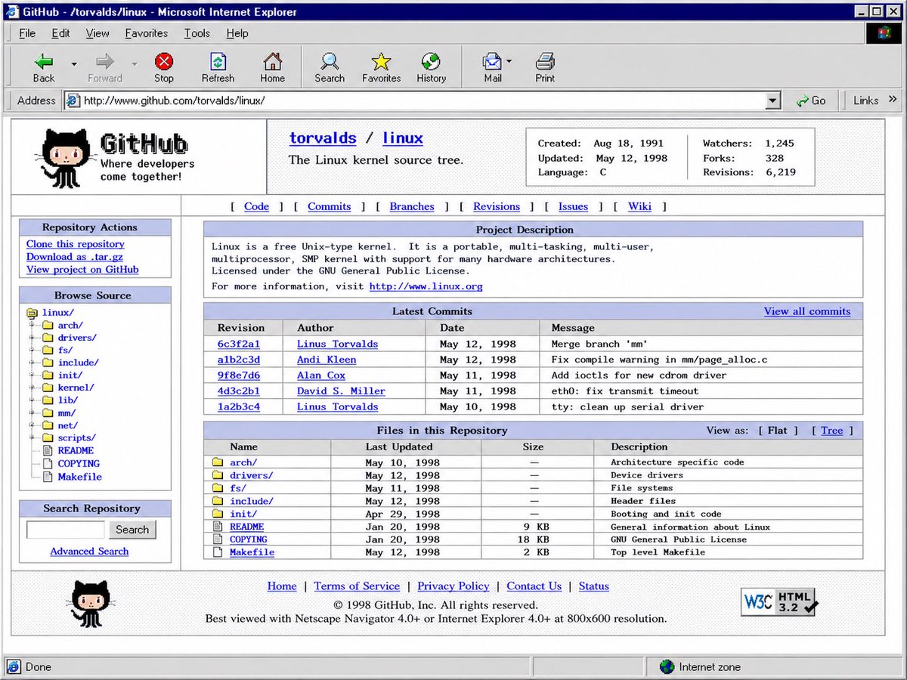Switch file view to Tree
This screenshot has height=680, width=907.
[x=831, y=431]
